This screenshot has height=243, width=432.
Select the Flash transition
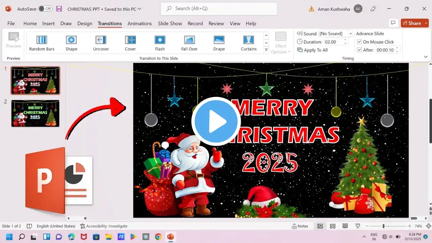coord(160,43)
